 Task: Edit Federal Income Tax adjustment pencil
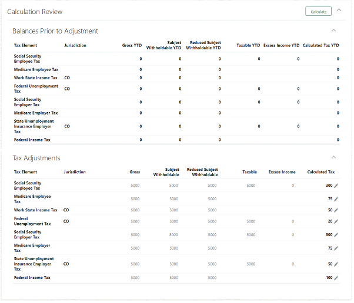(x=336, y=278)
